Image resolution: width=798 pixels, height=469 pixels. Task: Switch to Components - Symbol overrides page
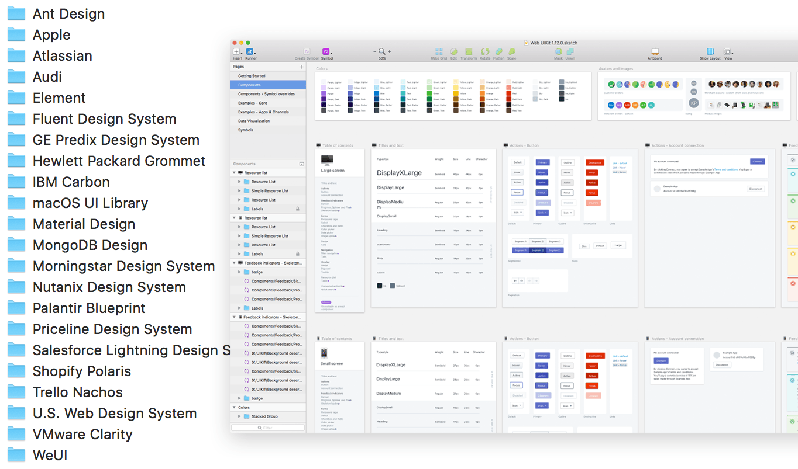click(x=268, y=94)
